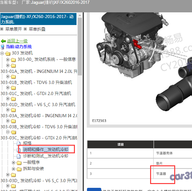Click the sidebar vertical scrollbar thumb
Image resolution: width=192 pixels, height=191 pixels.
coord(80,47)
